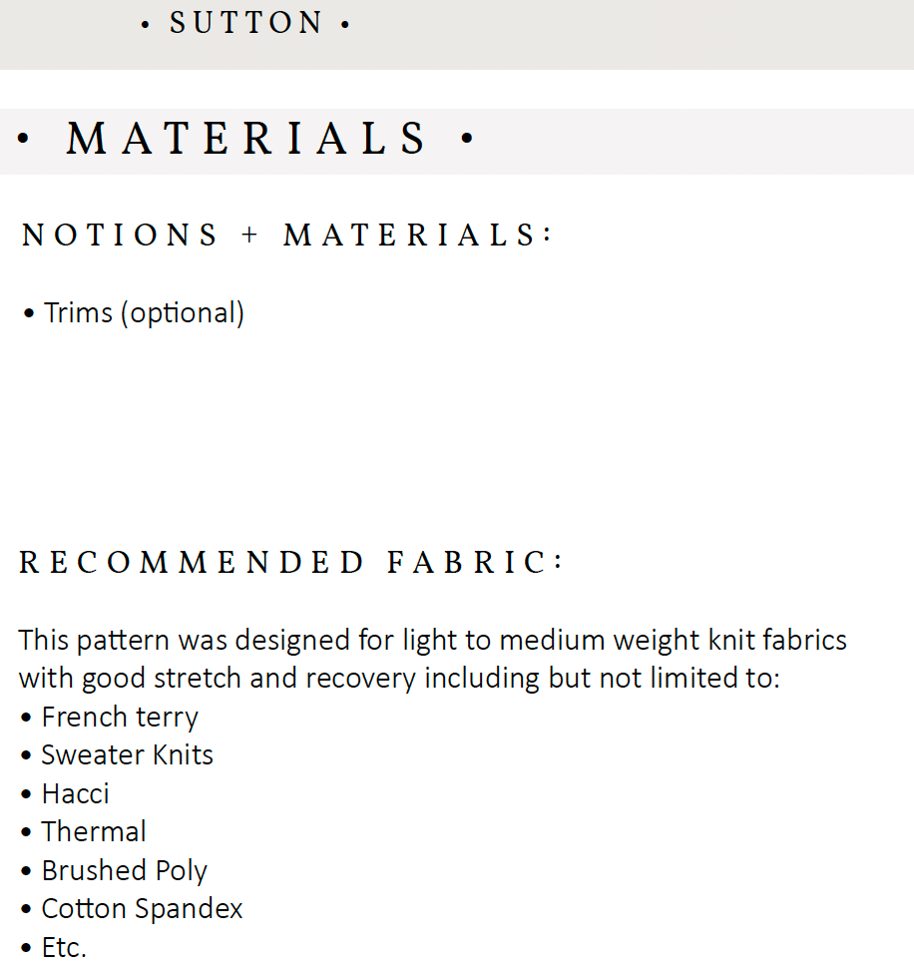The image size is (914, 974).
Task: Click the large MATERIALS section heading
Action: [x=246, y=139]
